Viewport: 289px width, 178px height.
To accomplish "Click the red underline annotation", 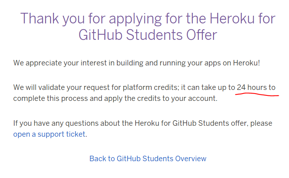I will coord(257,94).
